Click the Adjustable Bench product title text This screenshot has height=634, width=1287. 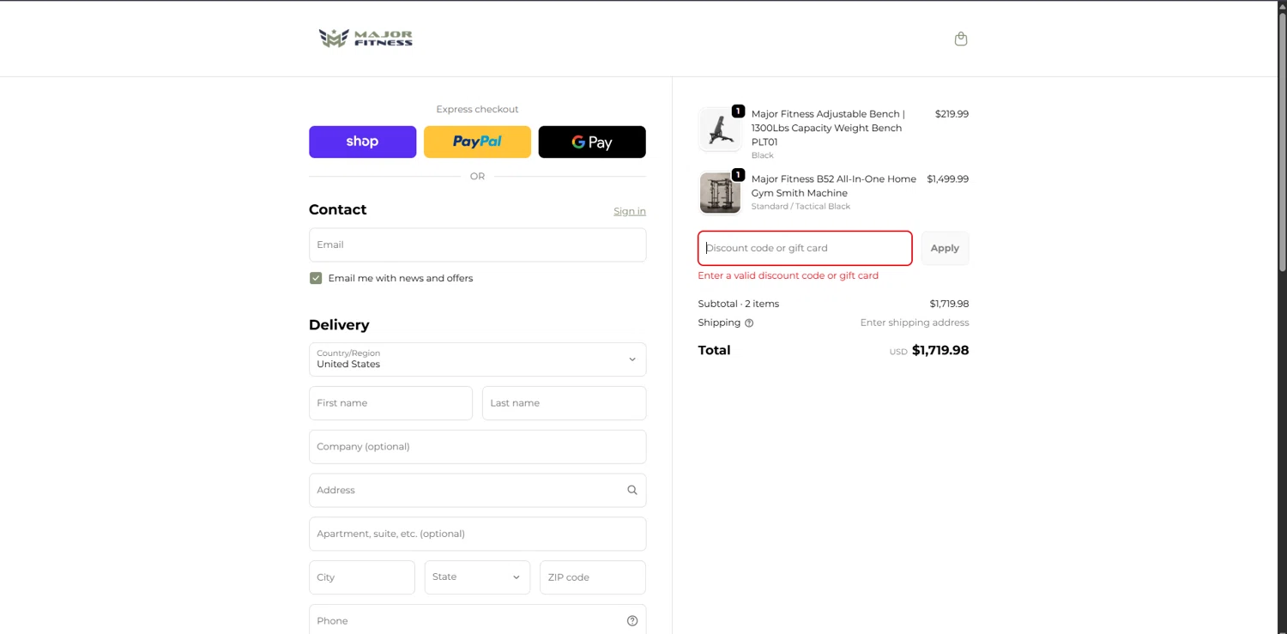[x=828, y=128]
